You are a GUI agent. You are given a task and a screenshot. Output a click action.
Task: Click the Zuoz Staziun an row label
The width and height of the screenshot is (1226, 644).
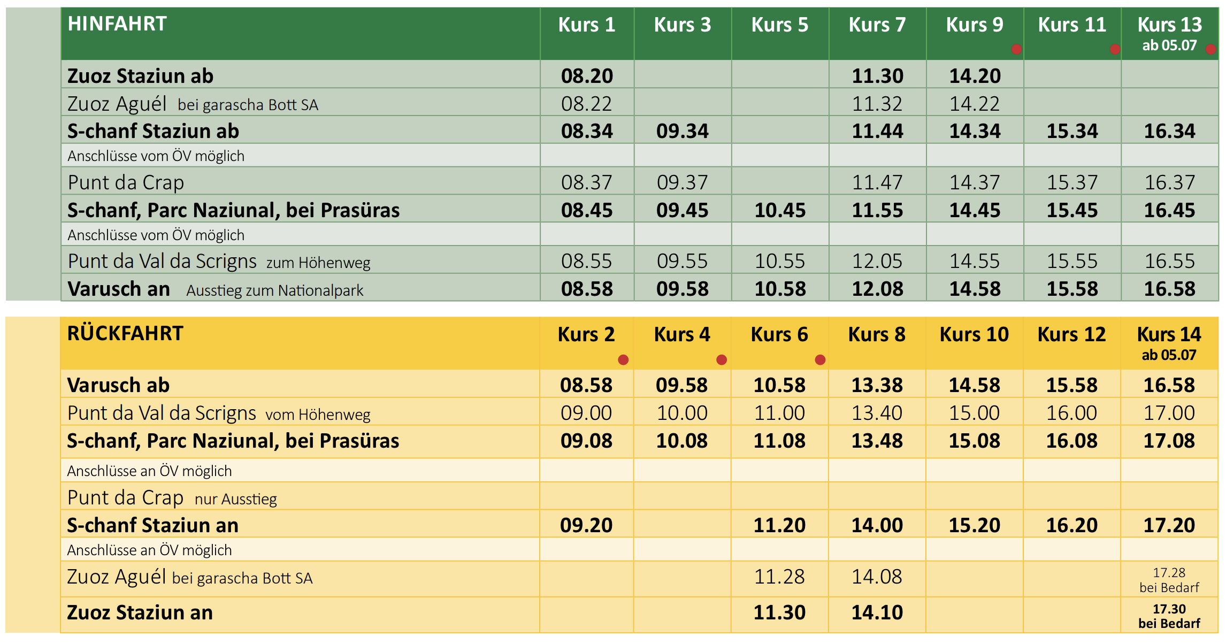[x=140, y=612]
